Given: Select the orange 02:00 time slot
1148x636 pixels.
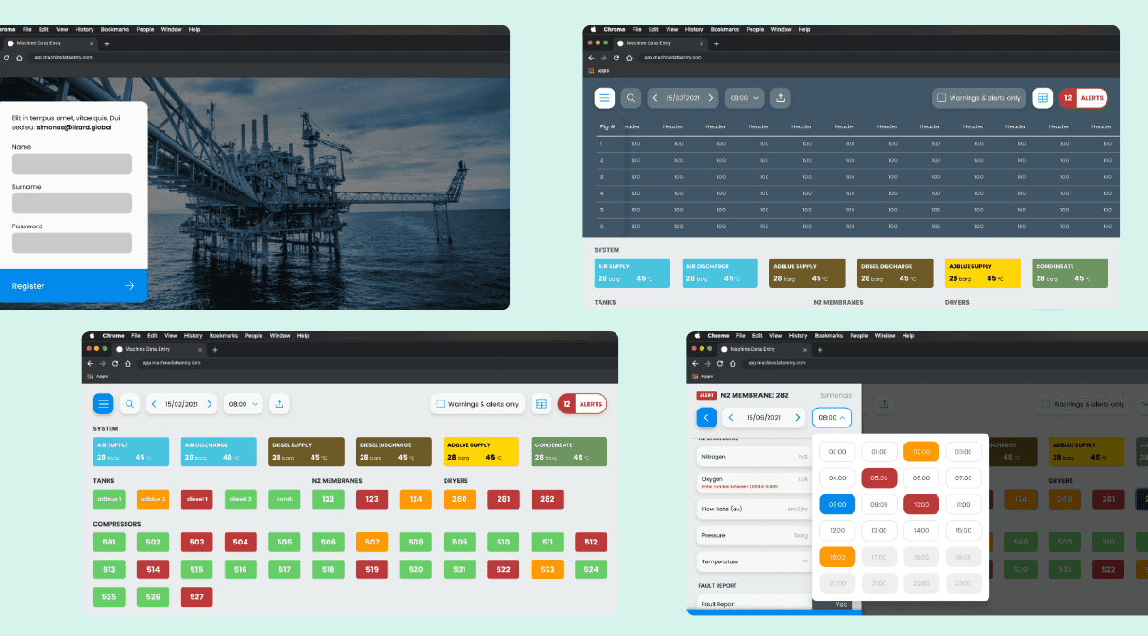Looking at the screenshot, I should point(921,452).
